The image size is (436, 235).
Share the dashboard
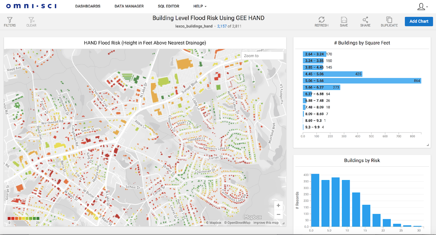[365, 21]
